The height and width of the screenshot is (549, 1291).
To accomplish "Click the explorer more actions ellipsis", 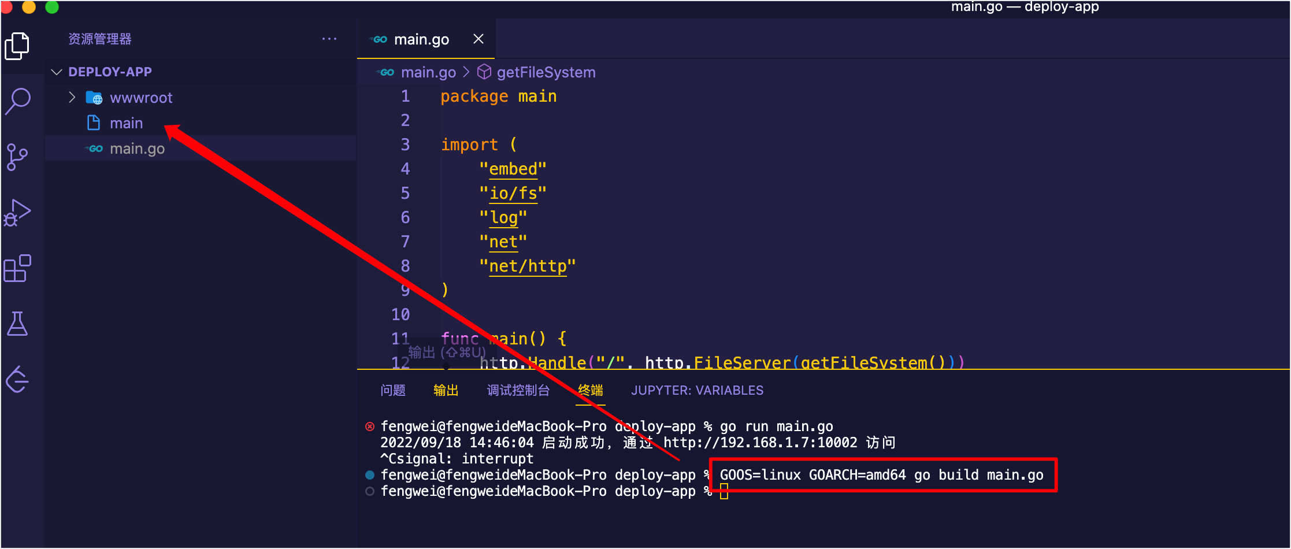I will tap(329, 39).
